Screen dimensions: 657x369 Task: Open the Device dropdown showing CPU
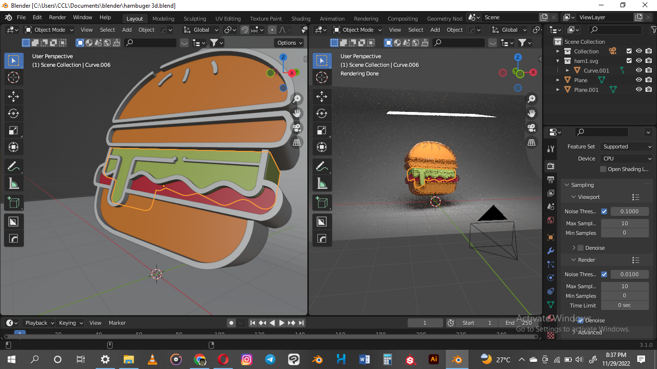pos(627,159)
